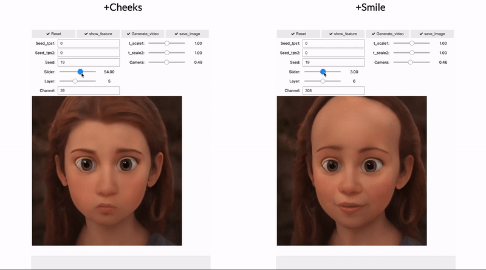Click the +Cheeks heading text

pos(123,7)
